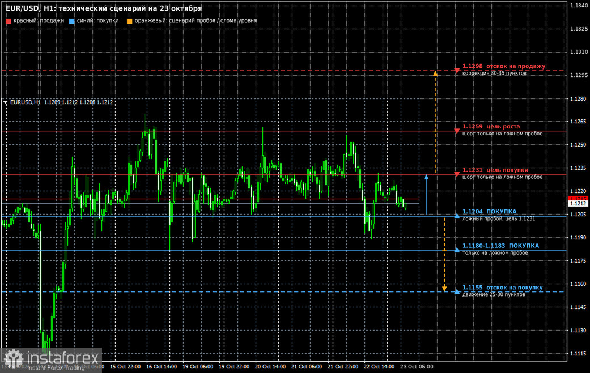Click the red triangle marker at 1.1259

[x=457, y=131]
